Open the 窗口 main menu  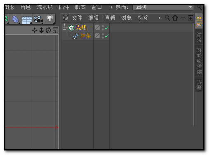click(97, 7)
